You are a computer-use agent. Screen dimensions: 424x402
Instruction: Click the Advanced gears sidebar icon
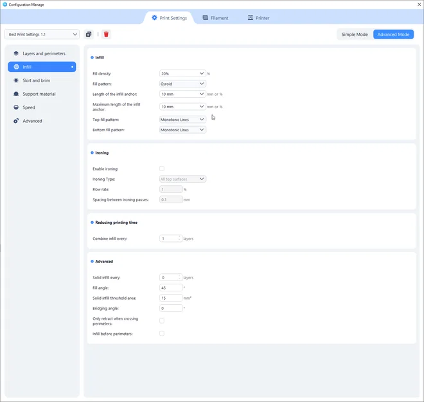tap(16, 121)
